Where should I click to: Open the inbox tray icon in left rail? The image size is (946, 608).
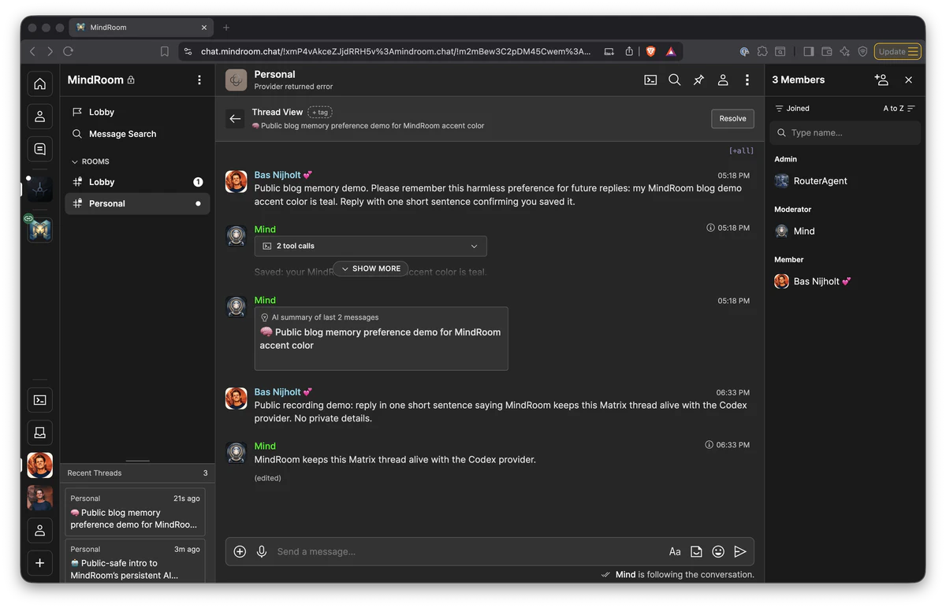tap(39, 432)
